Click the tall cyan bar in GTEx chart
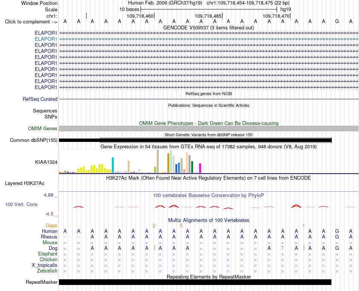This screenshot has height=291, width=359. 113,165
